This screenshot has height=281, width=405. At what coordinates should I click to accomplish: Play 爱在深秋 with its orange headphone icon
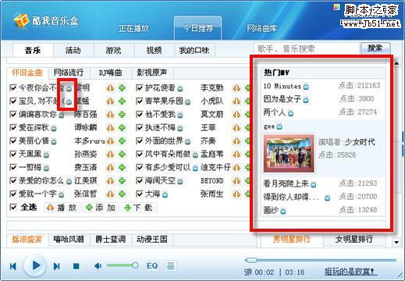coord(110,128)
